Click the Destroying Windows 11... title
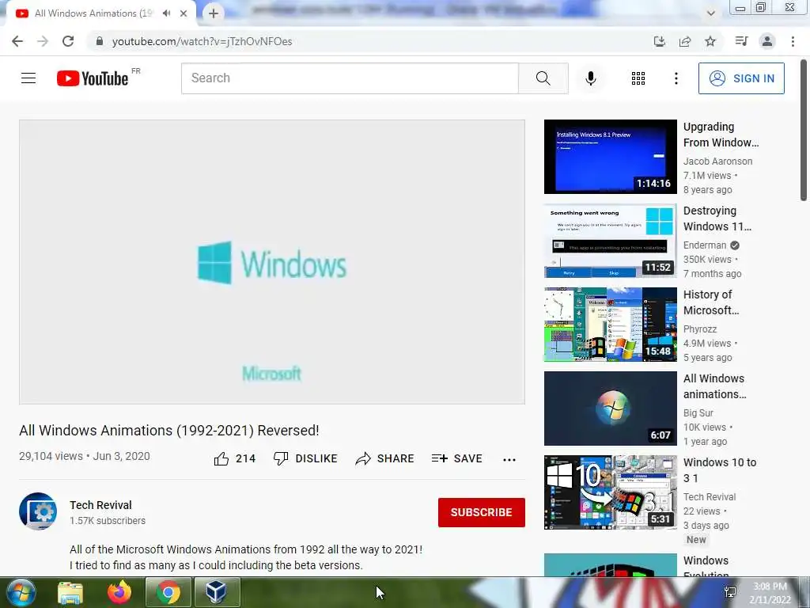This screenshot has height=608, width=810. click(717, 218)
